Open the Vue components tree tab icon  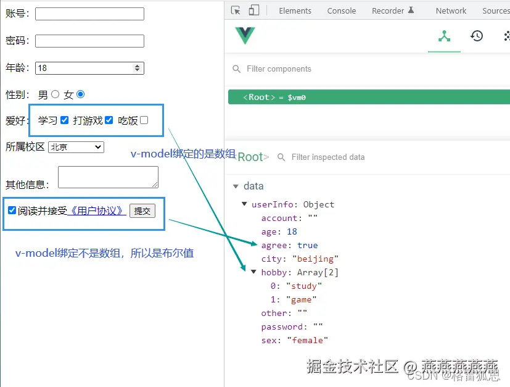(444, 36)
